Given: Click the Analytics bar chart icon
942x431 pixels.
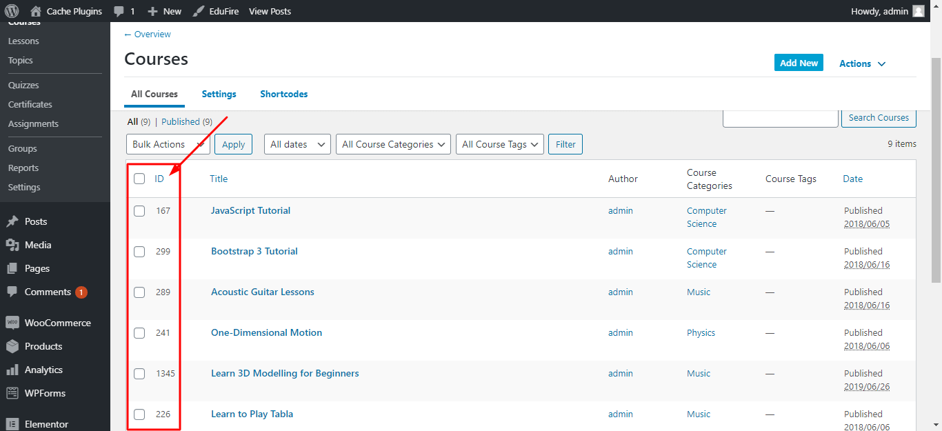Looking at the screenshot, I should pyautogui.click(x=12, y=370).
